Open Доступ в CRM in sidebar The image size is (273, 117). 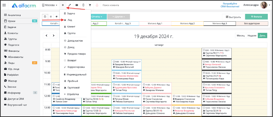coord(14,99)
